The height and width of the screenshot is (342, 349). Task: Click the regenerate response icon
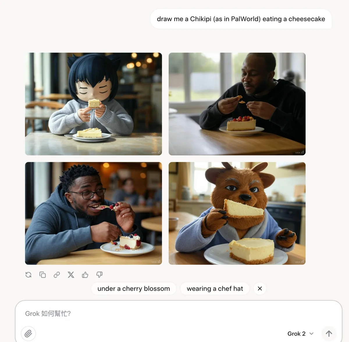pyautogui.click(x=28, y=275)
